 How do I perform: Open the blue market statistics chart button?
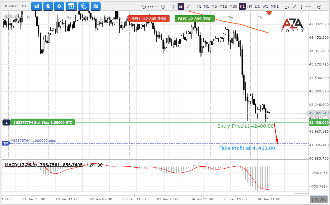point(96,6)
